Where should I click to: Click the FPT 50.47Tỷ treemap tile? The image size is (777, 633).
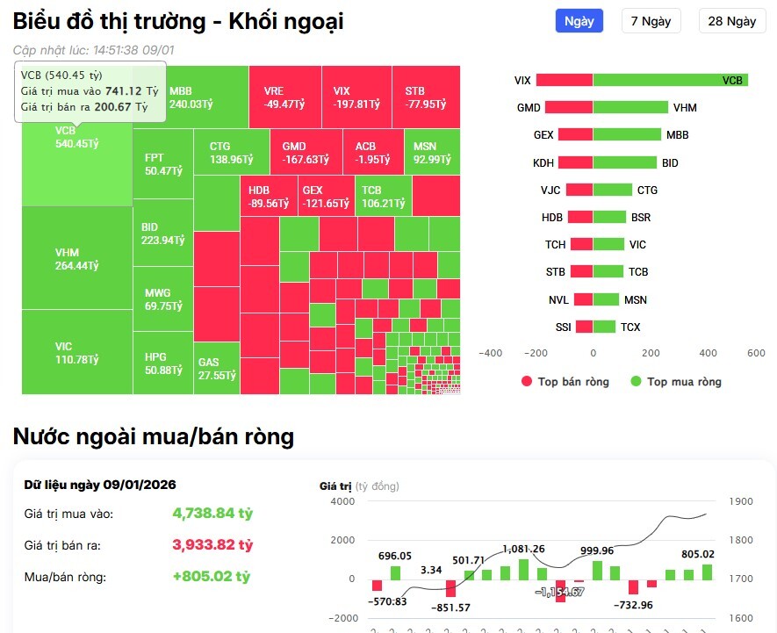pos(163,164)
